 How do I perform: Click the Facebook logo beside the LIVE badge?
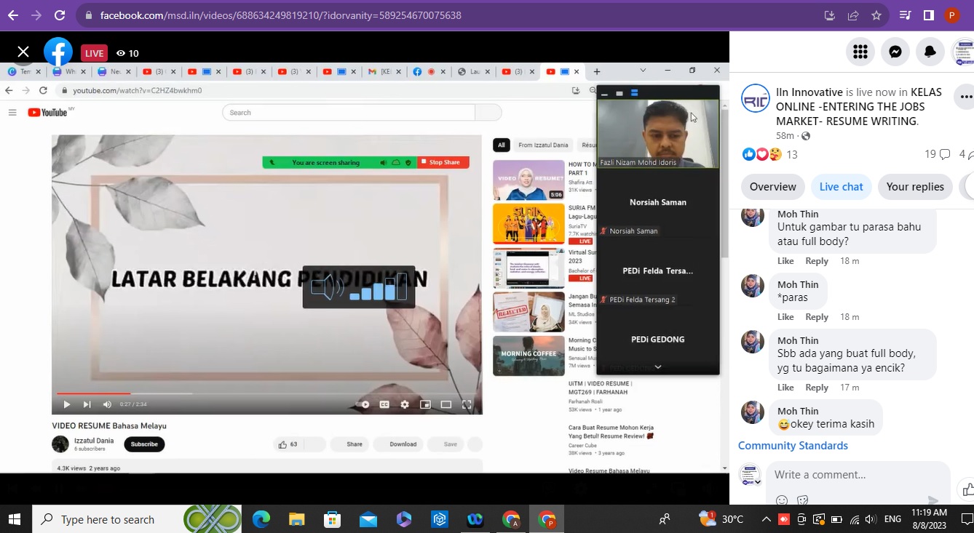click(x=58, y=52)
